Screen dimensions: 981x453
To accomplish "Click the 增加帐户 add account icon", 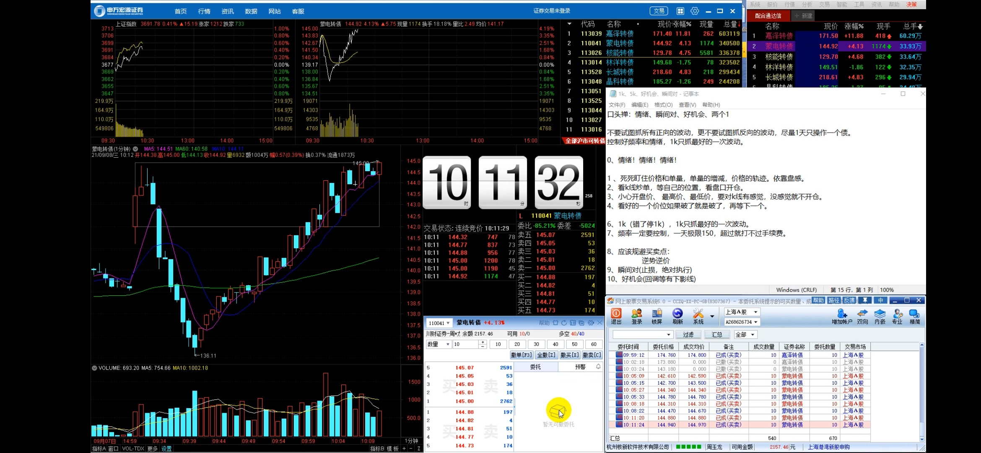I will 842,316.
